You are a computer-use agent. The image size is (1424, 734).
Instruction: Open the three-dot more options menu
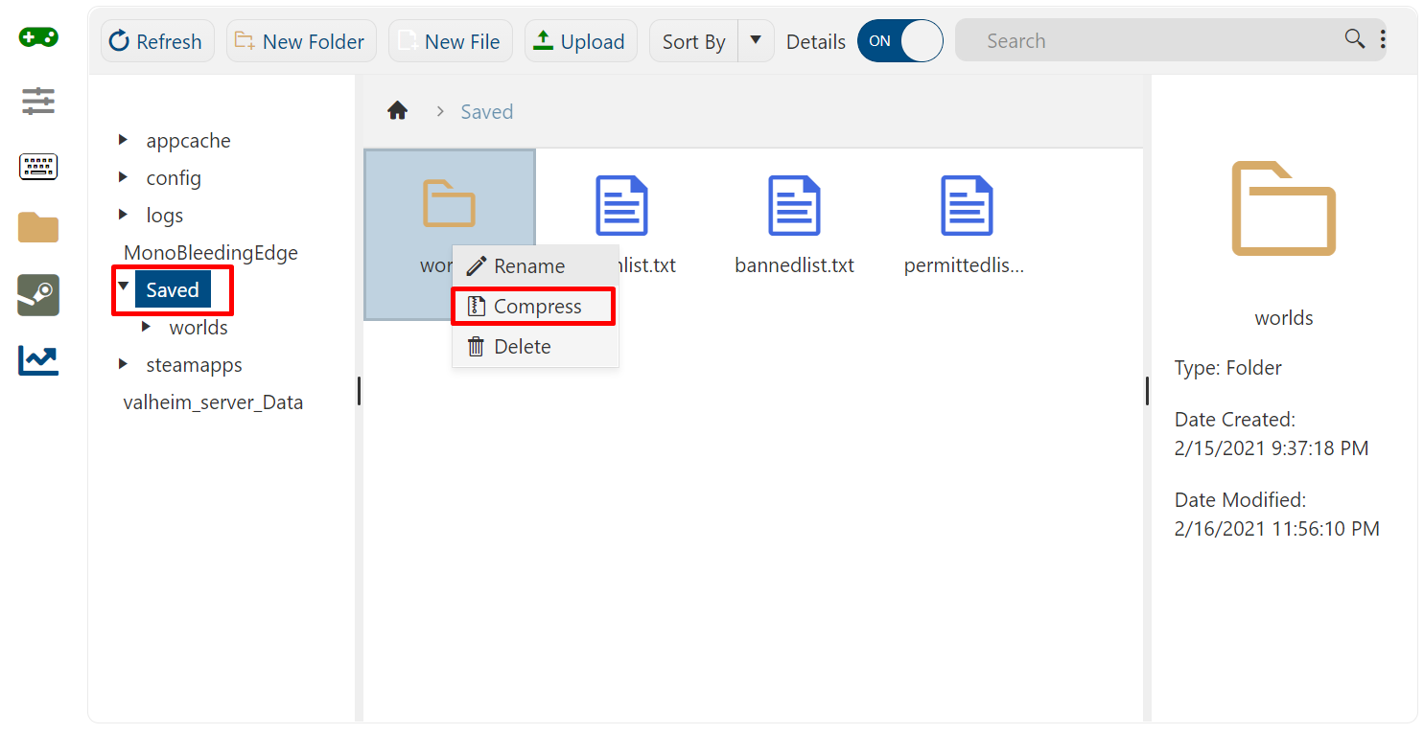(1383, 39)
